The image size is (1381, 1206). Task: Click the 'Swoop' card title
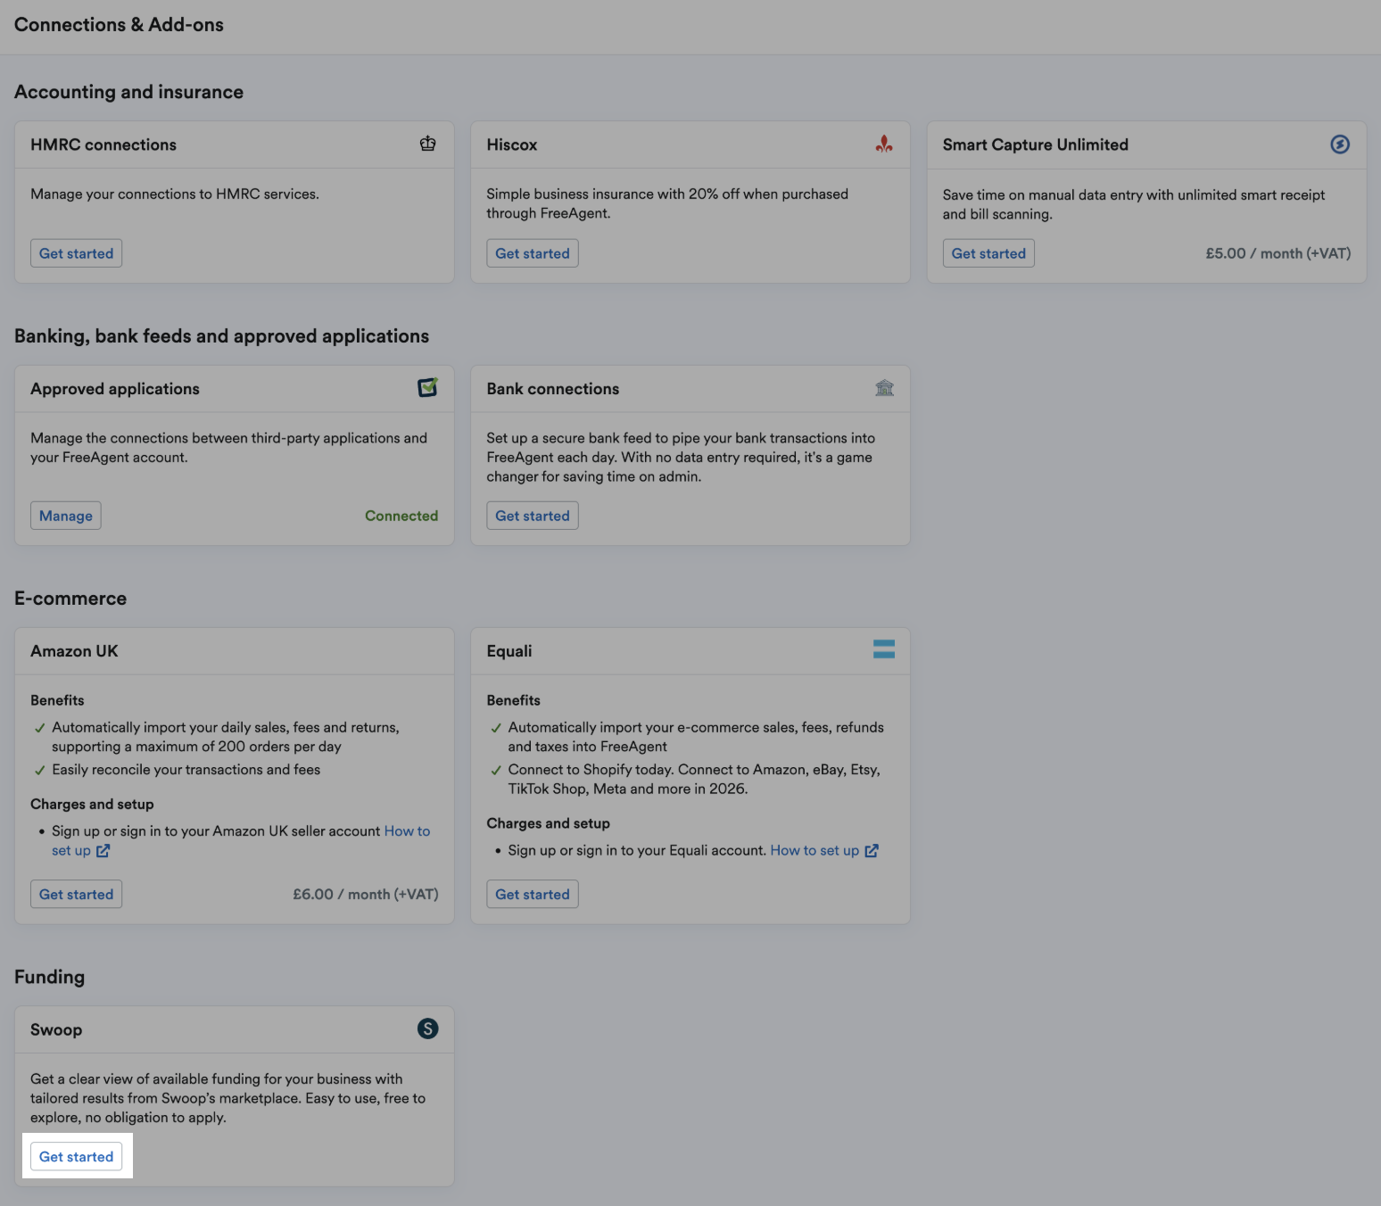coord(56,1029)
